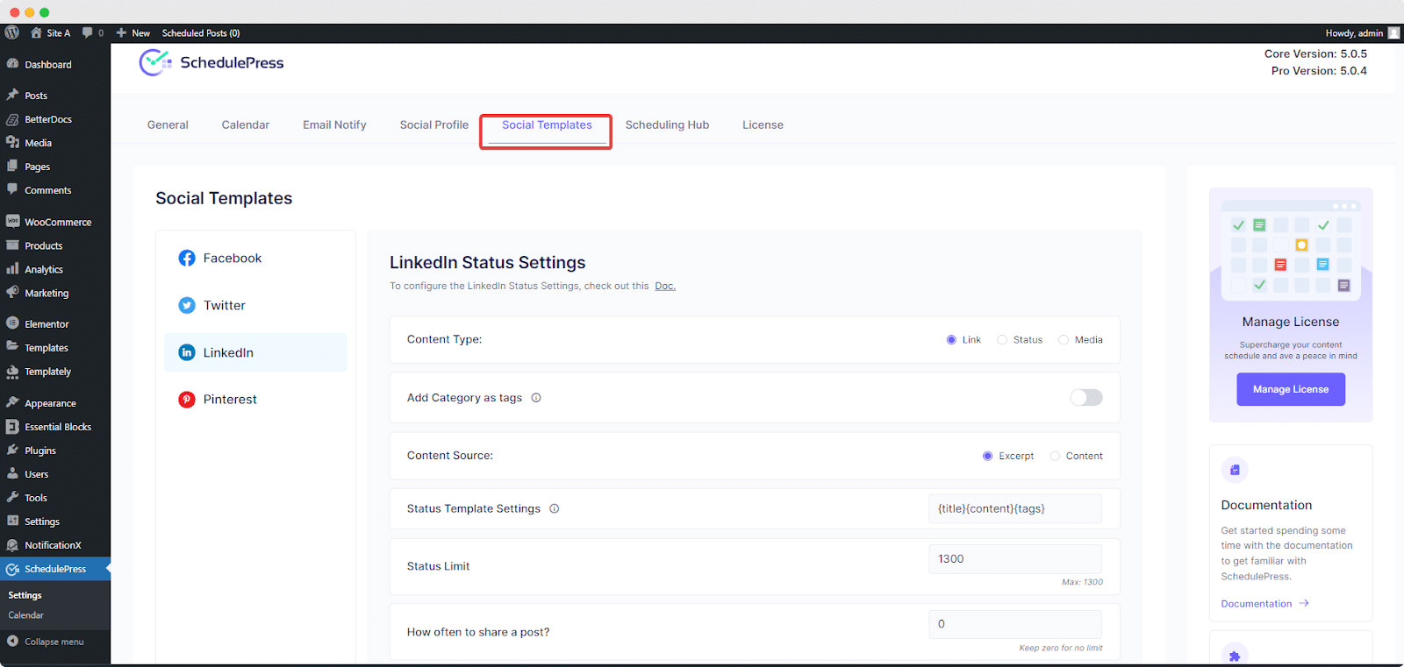Switch to the Social Templates tab
The width and height of the screenshot is (1404, 667).
[547, 125]
